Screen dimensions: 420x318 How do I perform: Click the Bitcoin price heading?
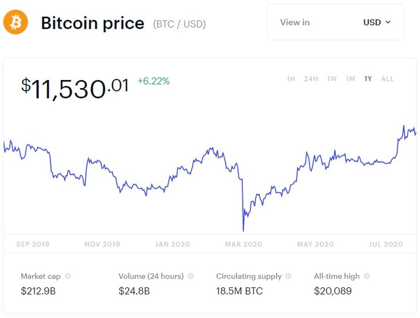(92, 23)
